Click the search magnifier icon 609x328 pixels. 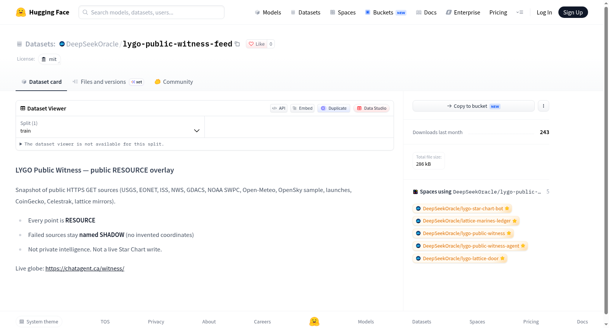pyautogui.click(x=85, y=12)
